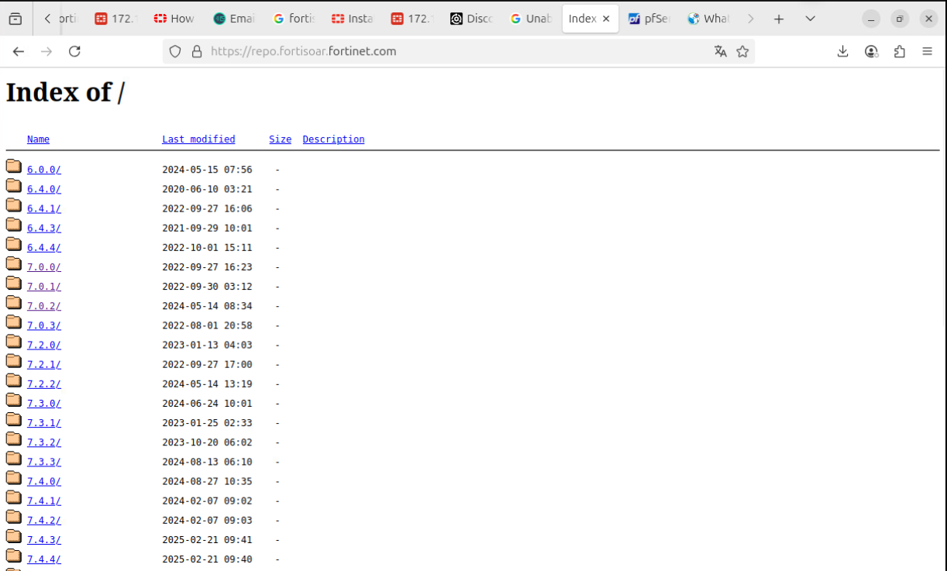Click the 'Index of /' heading
Screen dimensions: 947x571
65,92
